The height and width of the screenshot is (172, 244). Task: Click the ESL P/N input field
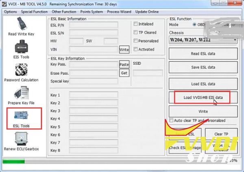click(94, 25)
